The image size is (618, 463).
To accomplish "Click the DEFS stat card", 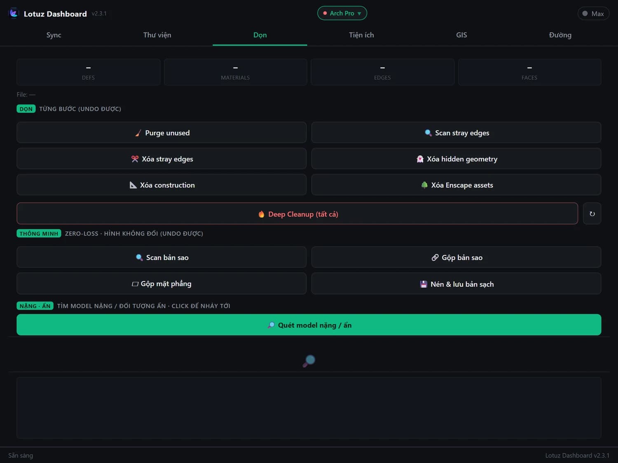I will 88,72.
